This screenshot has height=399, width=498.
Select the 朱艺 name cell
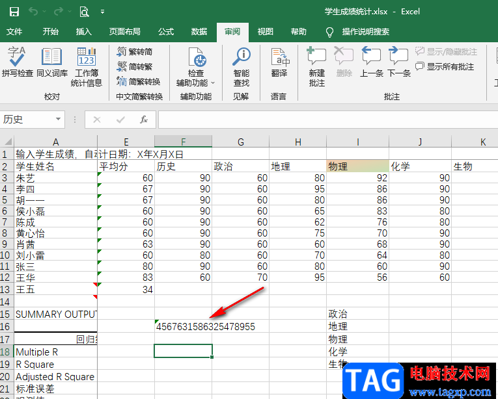(55, 178)
